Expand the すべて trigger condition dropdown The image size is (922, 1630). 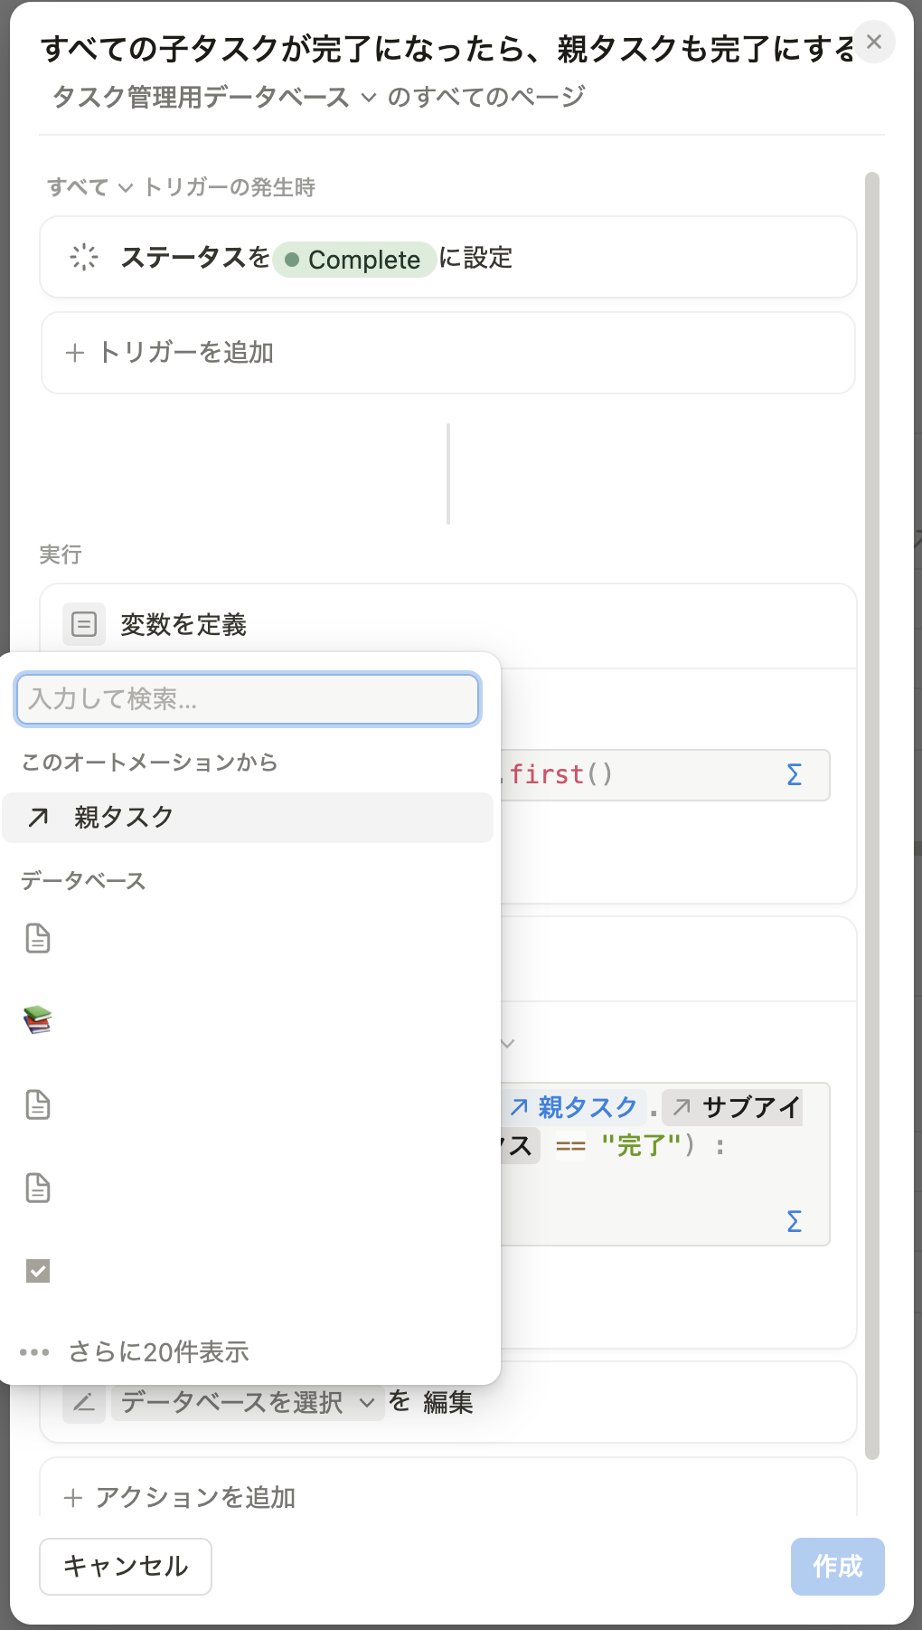pyautogui.click(x=89, y=187)
